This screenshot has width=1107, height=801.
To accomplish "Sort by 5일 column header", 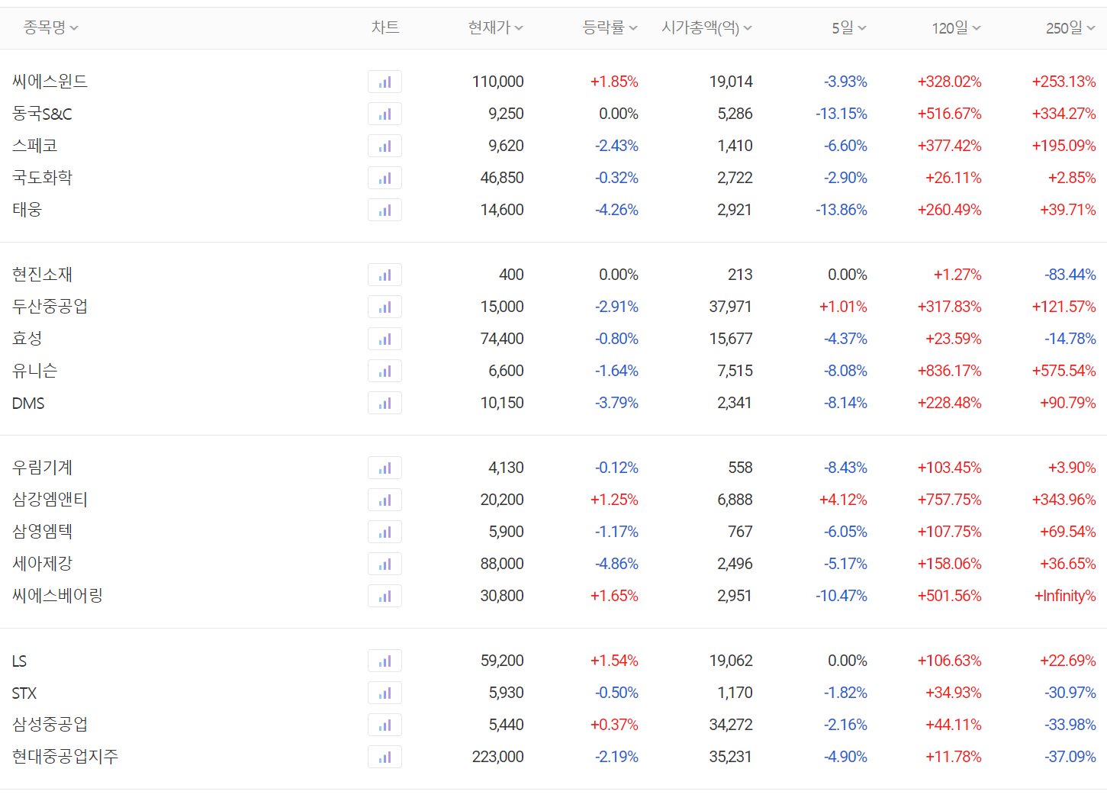I will pyautogui.click(x=849, y=27).
